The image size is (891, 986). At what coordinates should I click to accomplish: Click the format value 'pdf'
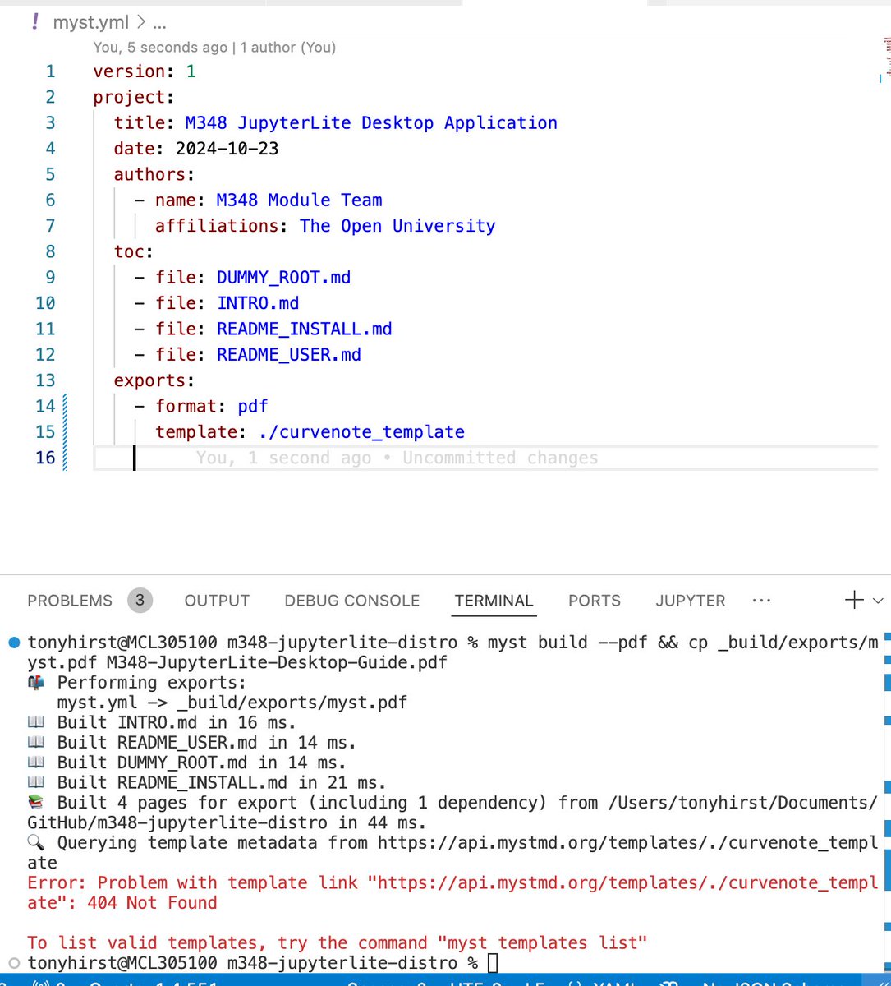253,406
